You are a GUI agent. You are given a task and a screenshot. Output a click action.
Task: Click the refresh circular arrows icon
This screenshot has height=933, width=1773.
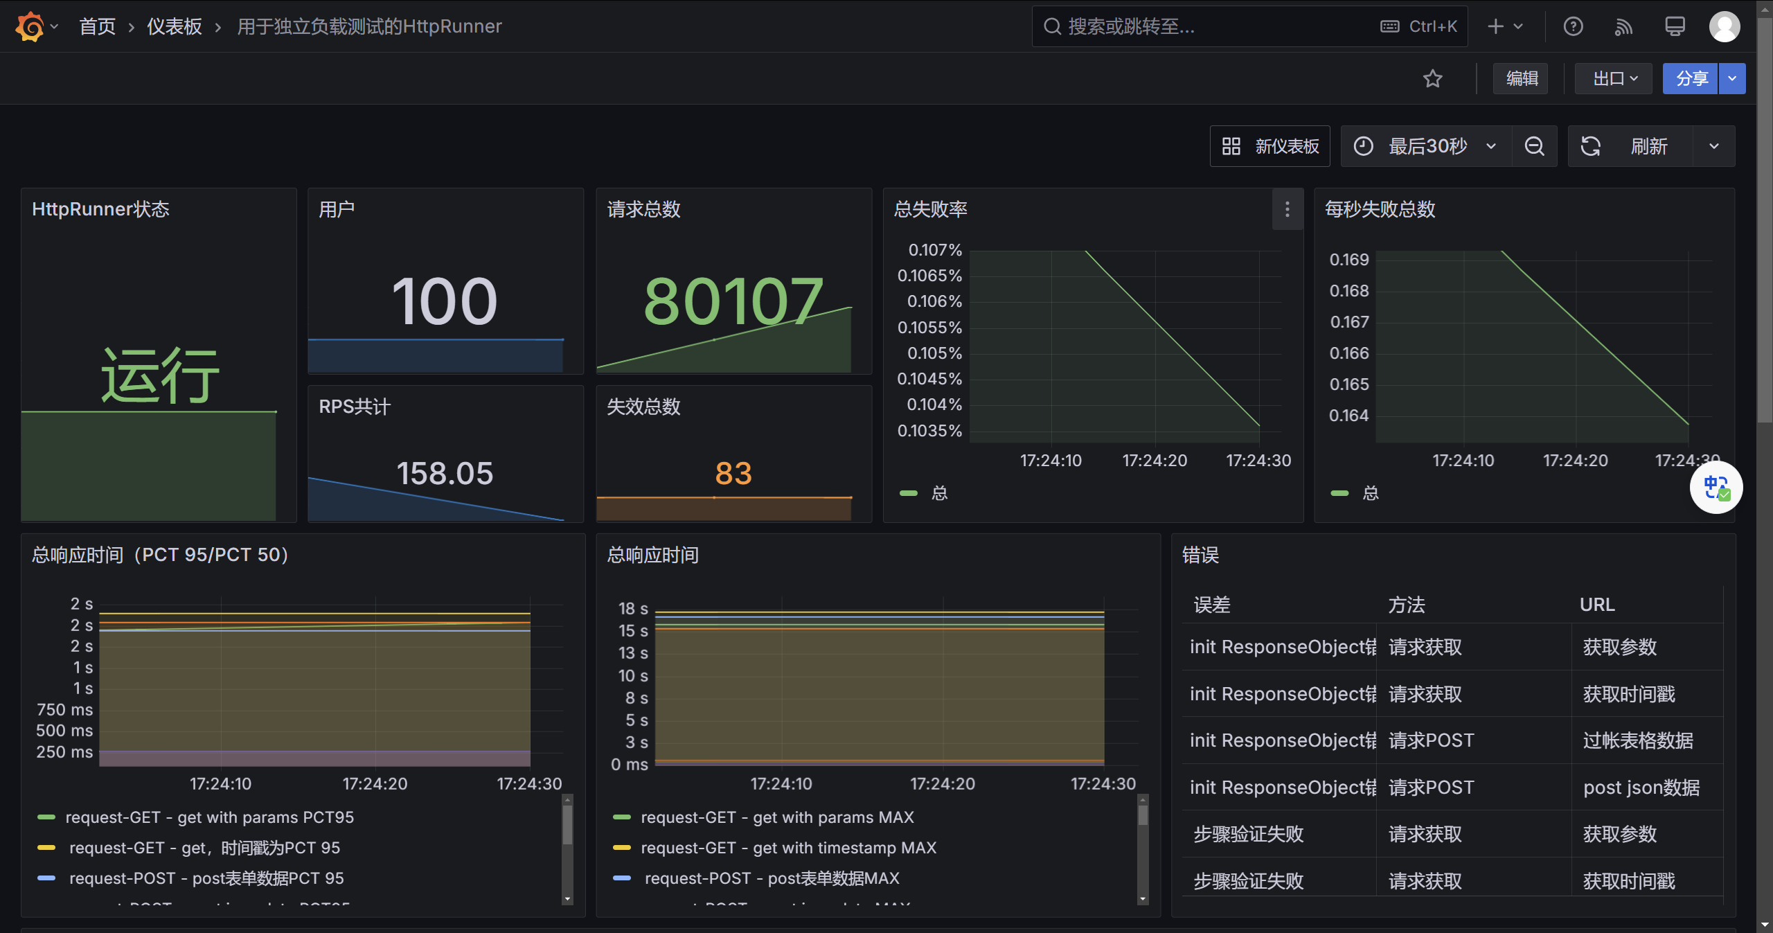click(1590, 146)
